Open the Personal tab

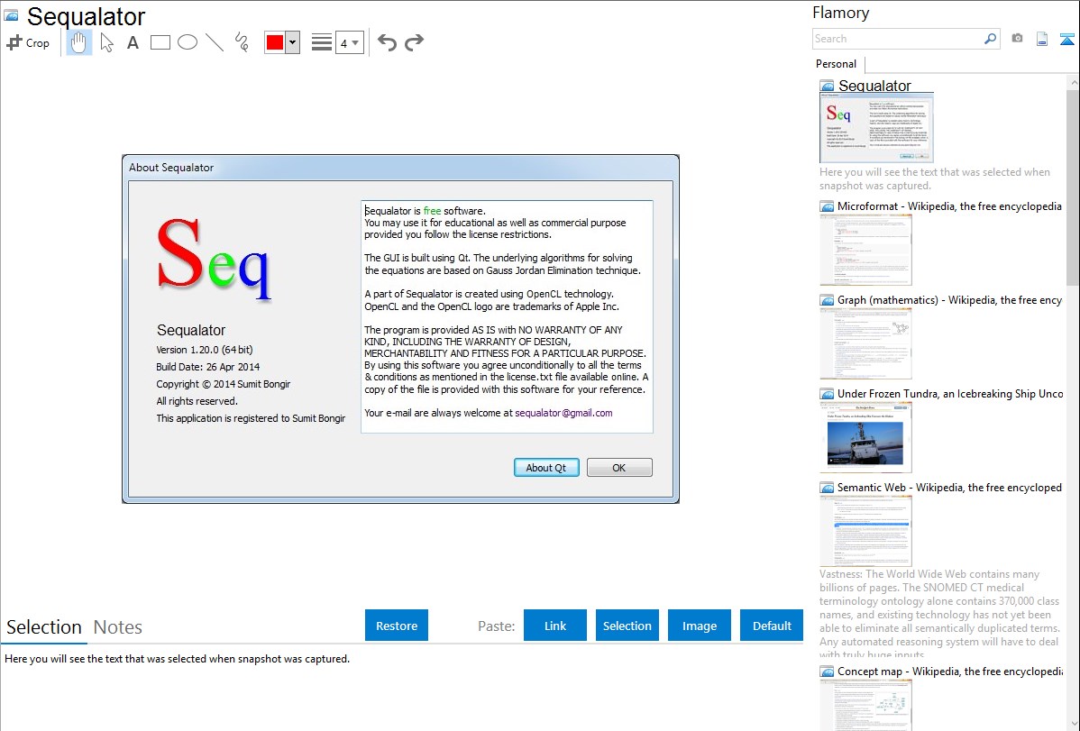tap(837, 63)
